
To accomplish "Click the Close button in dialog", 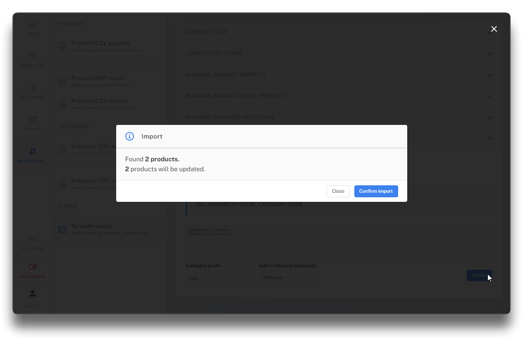I will coord(338,191).
